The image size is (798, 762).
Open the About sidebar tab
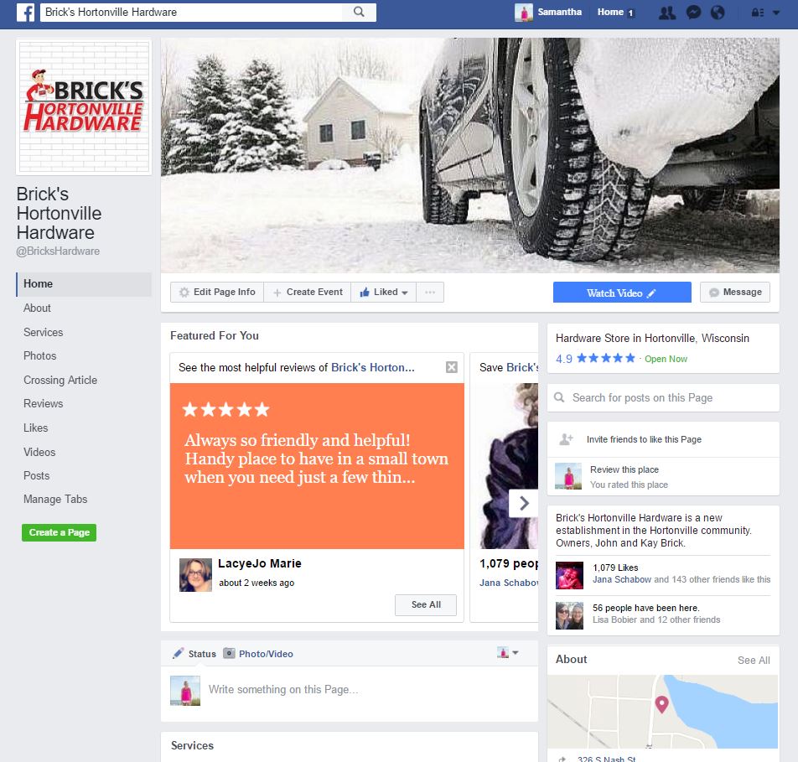point(37,308)
